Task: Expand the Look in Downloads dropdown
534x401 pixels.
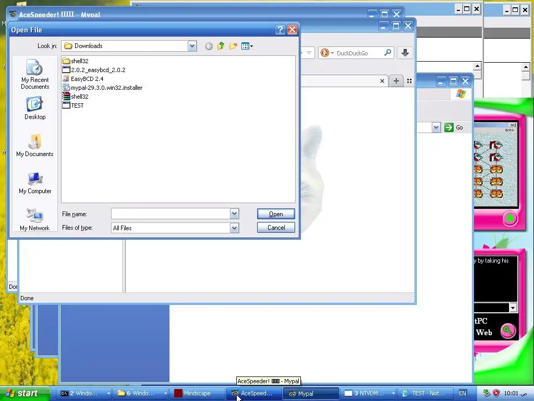Action: tap(192, 46)
